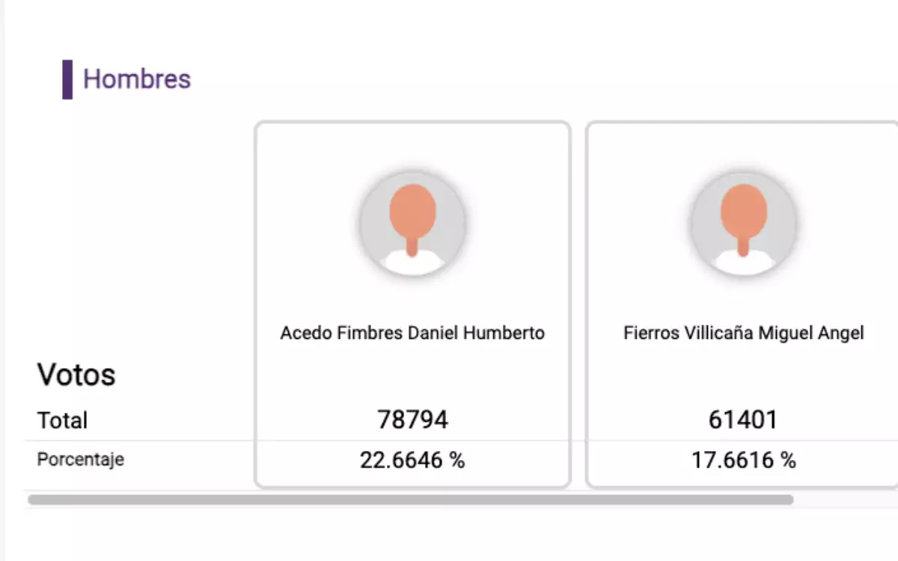Screen dimensions: 898x561
Task: Click the 17.6616 % percentage value
Action: (744, 460)
